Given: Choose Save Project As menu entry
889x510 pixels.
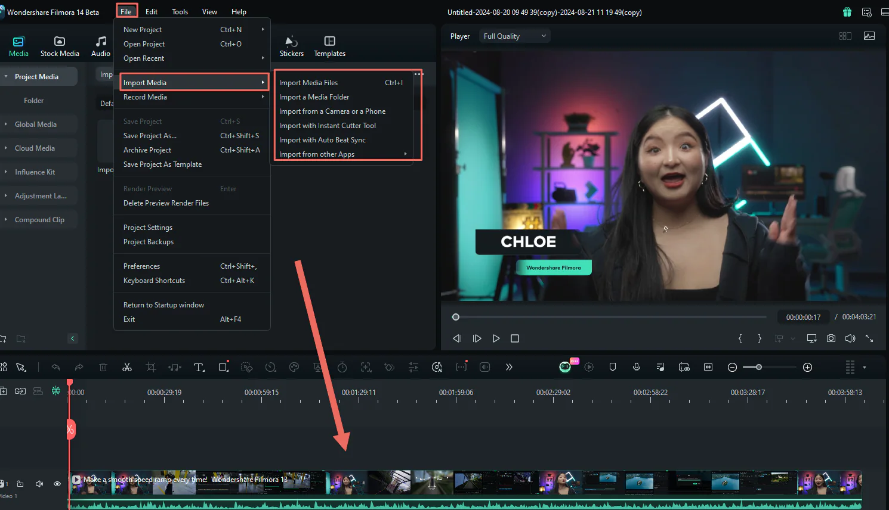Looking at the screenshot, I should pos(192,136).
